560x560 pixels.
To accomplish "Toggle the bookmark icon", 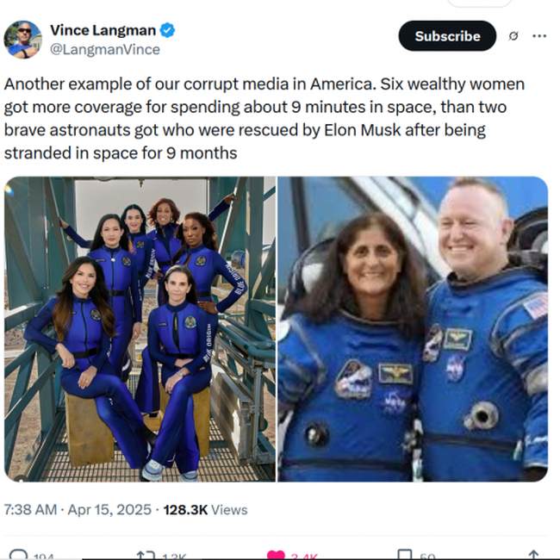I will (405, 555).
